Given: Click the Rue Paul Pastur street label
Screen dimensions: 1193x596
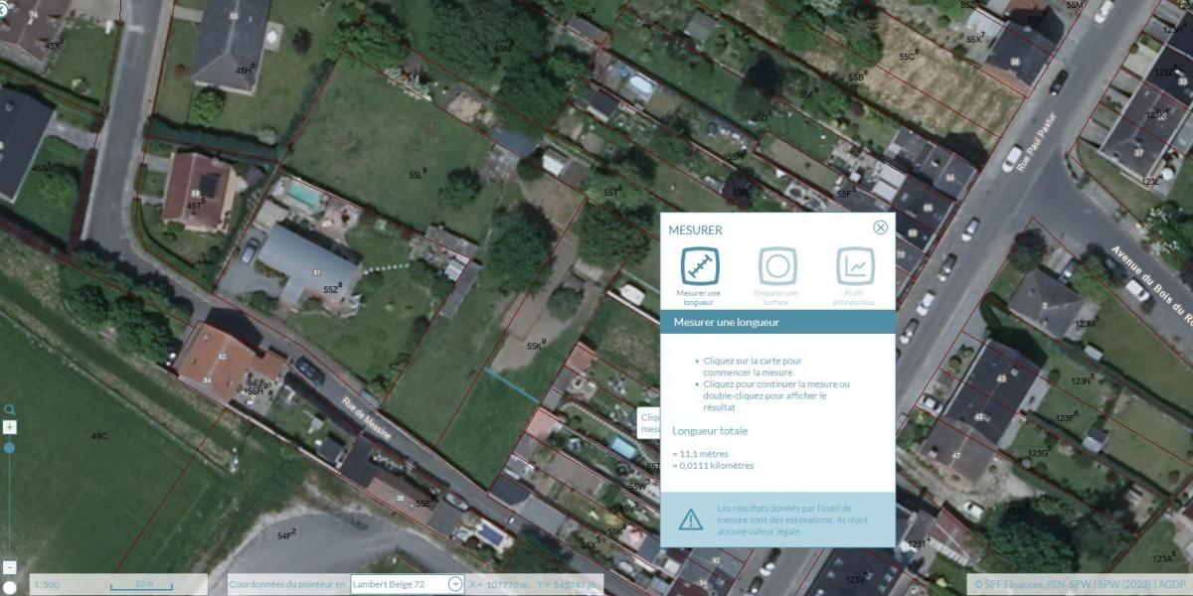Looking at the screenshot, I should (1032, 142).
